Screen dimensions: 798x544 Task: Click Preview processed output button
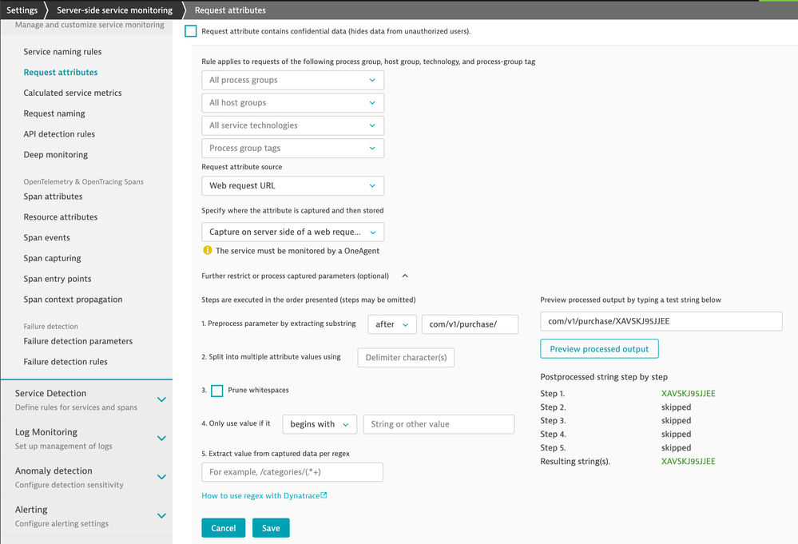(x=599, y=349)
